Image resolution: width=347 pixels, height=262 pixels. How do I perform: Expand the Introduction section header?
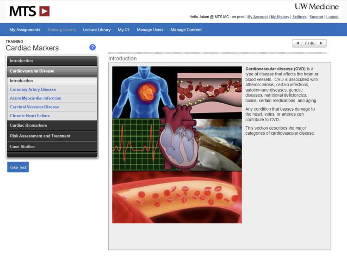(x=52, y=61)
